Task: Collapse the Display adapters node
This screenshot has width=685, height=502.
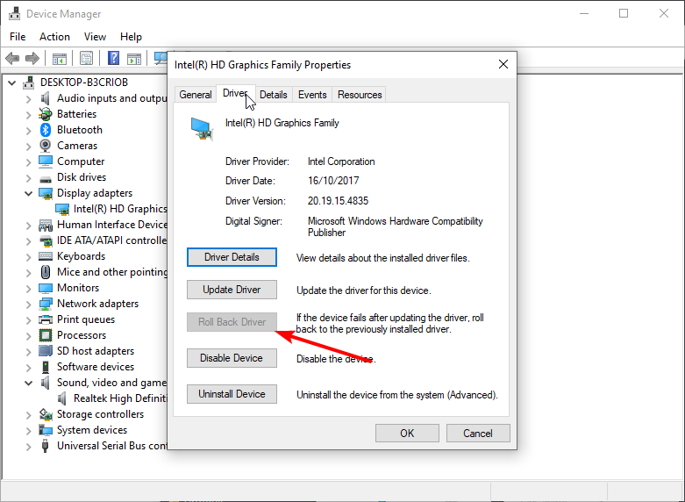Action: [28, 193]
